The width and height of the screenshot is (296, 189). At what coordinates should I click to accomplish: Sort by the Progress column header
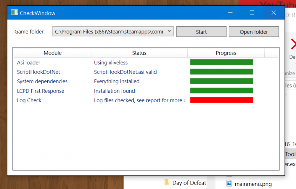point(226,53)
